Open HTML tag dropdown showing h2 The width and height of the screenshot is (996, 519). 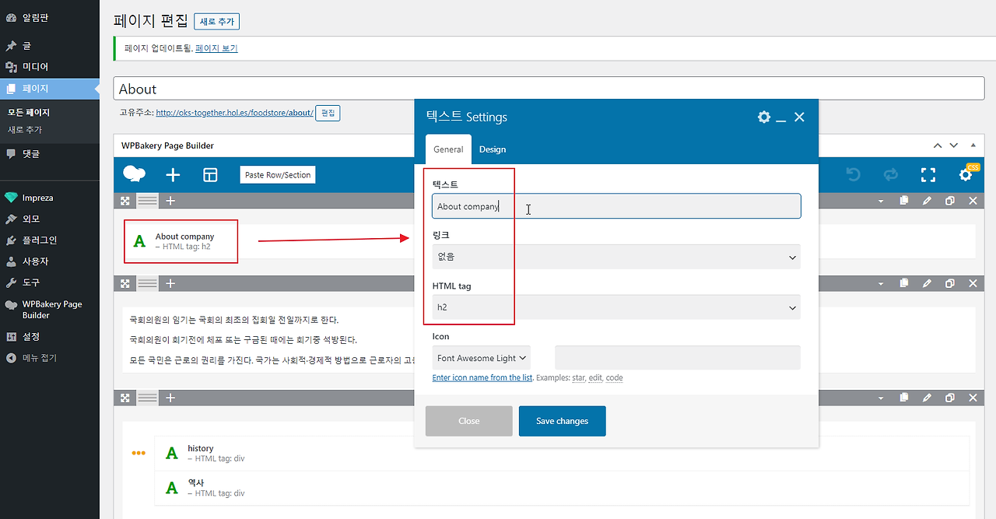pyautogui.click(x=616, y=307)
